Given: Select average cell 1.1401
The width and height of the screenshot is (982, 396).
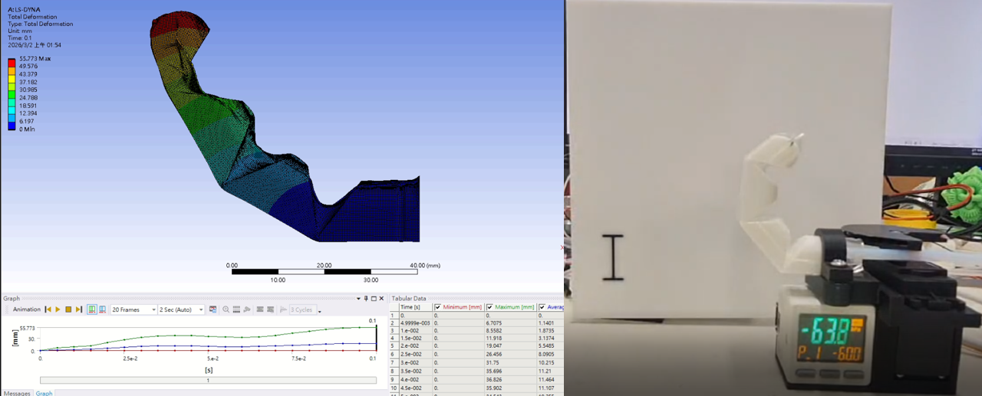Looking at the screenshot, I should click(550, 323).
